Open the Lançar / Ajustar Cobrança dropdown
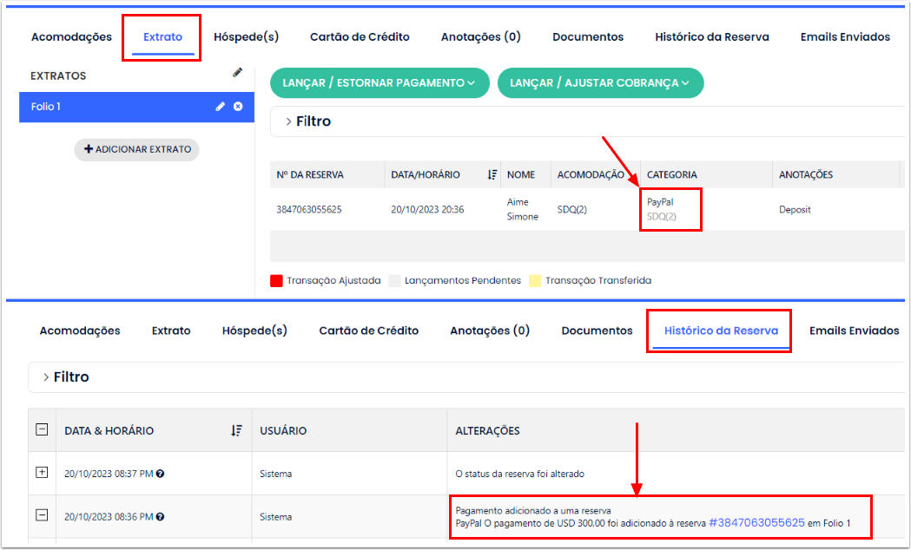This screenshot has height=550, width=911. (600, 82)
